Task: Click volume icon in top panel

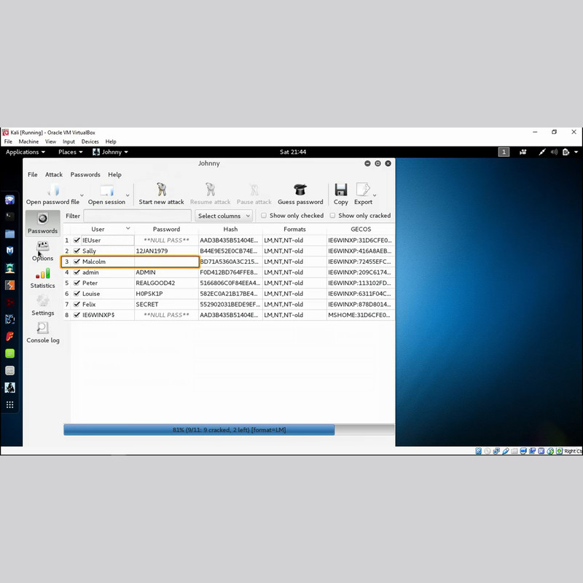Action: [554, 152]
